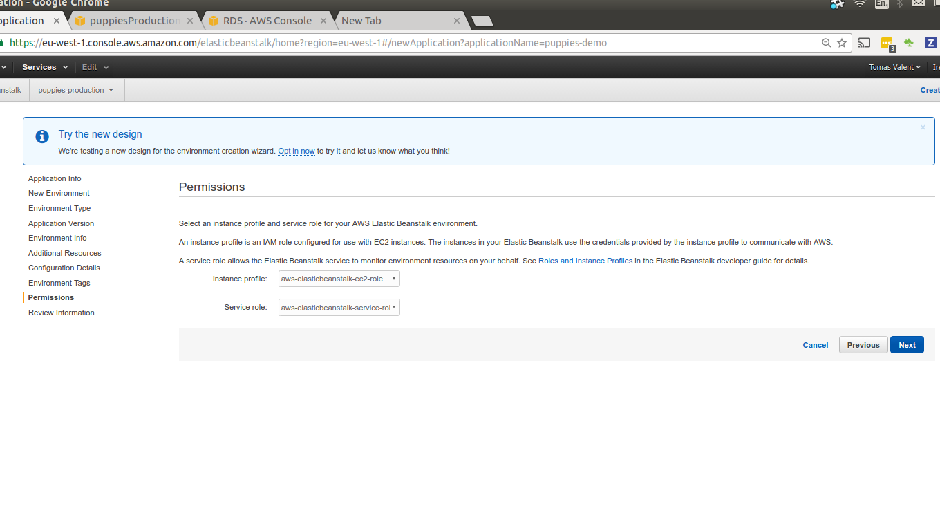The image size is (940, 529).
Task: Go to the Environment Type step
Action: (59, 208)
